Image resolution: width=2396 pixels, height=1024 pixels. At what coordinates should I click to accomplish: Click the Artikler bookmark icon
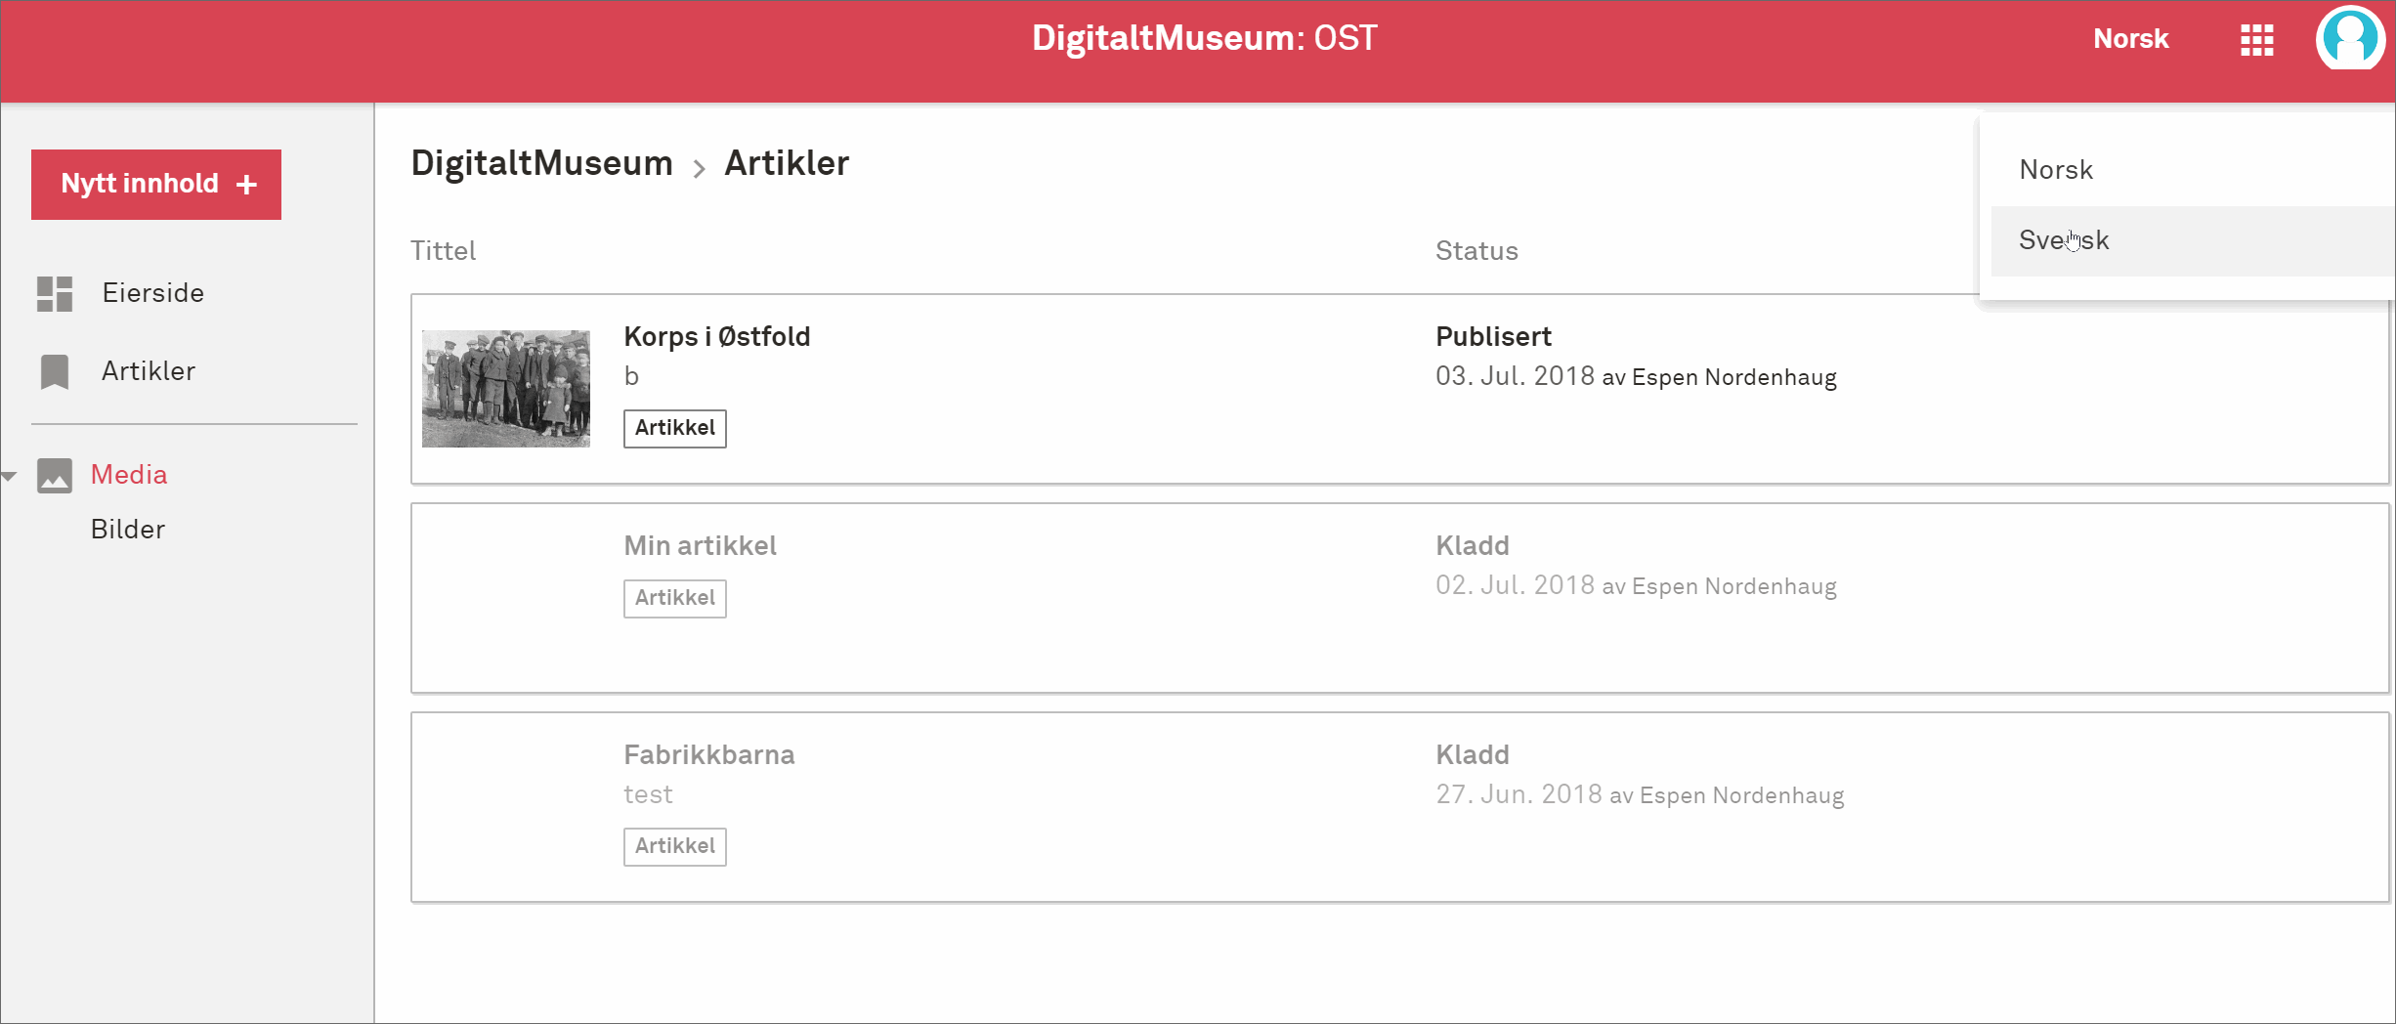[55, 371]
